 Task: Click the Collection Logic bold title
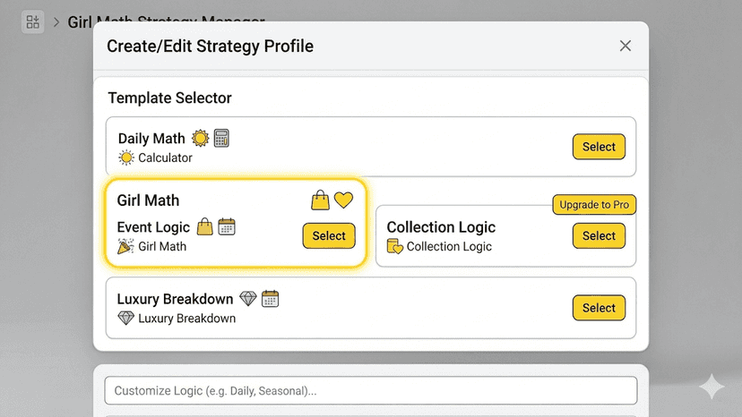(x=441, y=227)
